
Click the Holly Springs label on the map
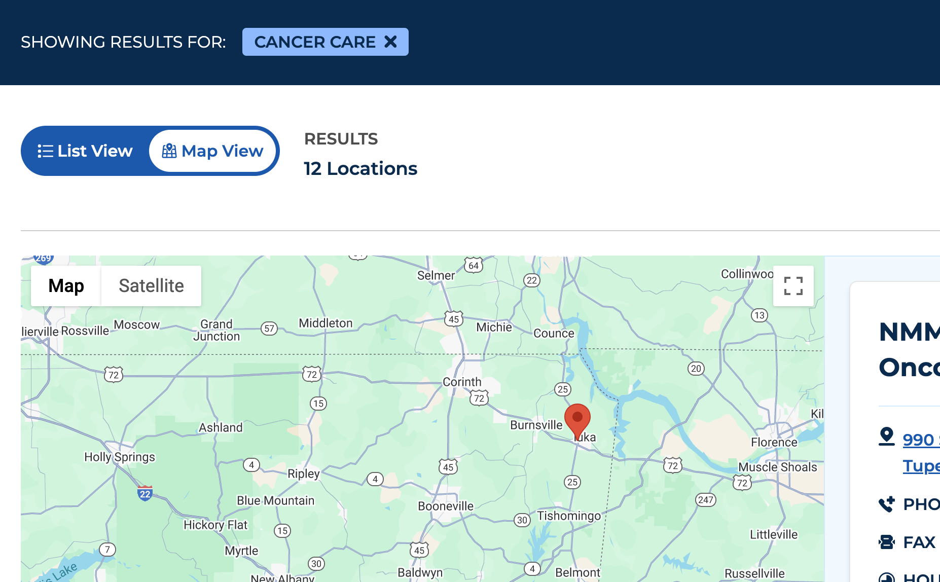click(120, 457)
